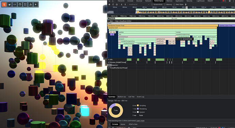Image resolution: width=235 pixels, height=128 pixels.
Task: Click the collect garbage trash icon
Action: [186, 4]
